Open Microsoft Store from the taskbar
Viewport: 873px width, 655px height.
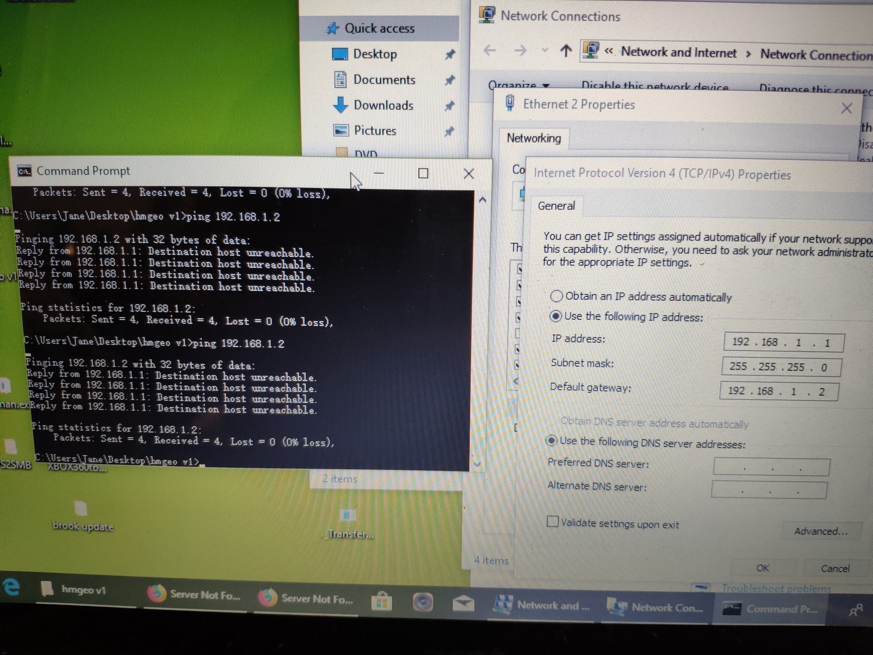[x=382, y=602]
